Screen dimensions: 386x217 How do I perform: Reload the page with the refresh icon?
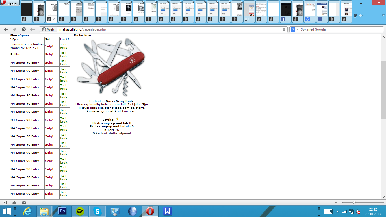(24, 29)
